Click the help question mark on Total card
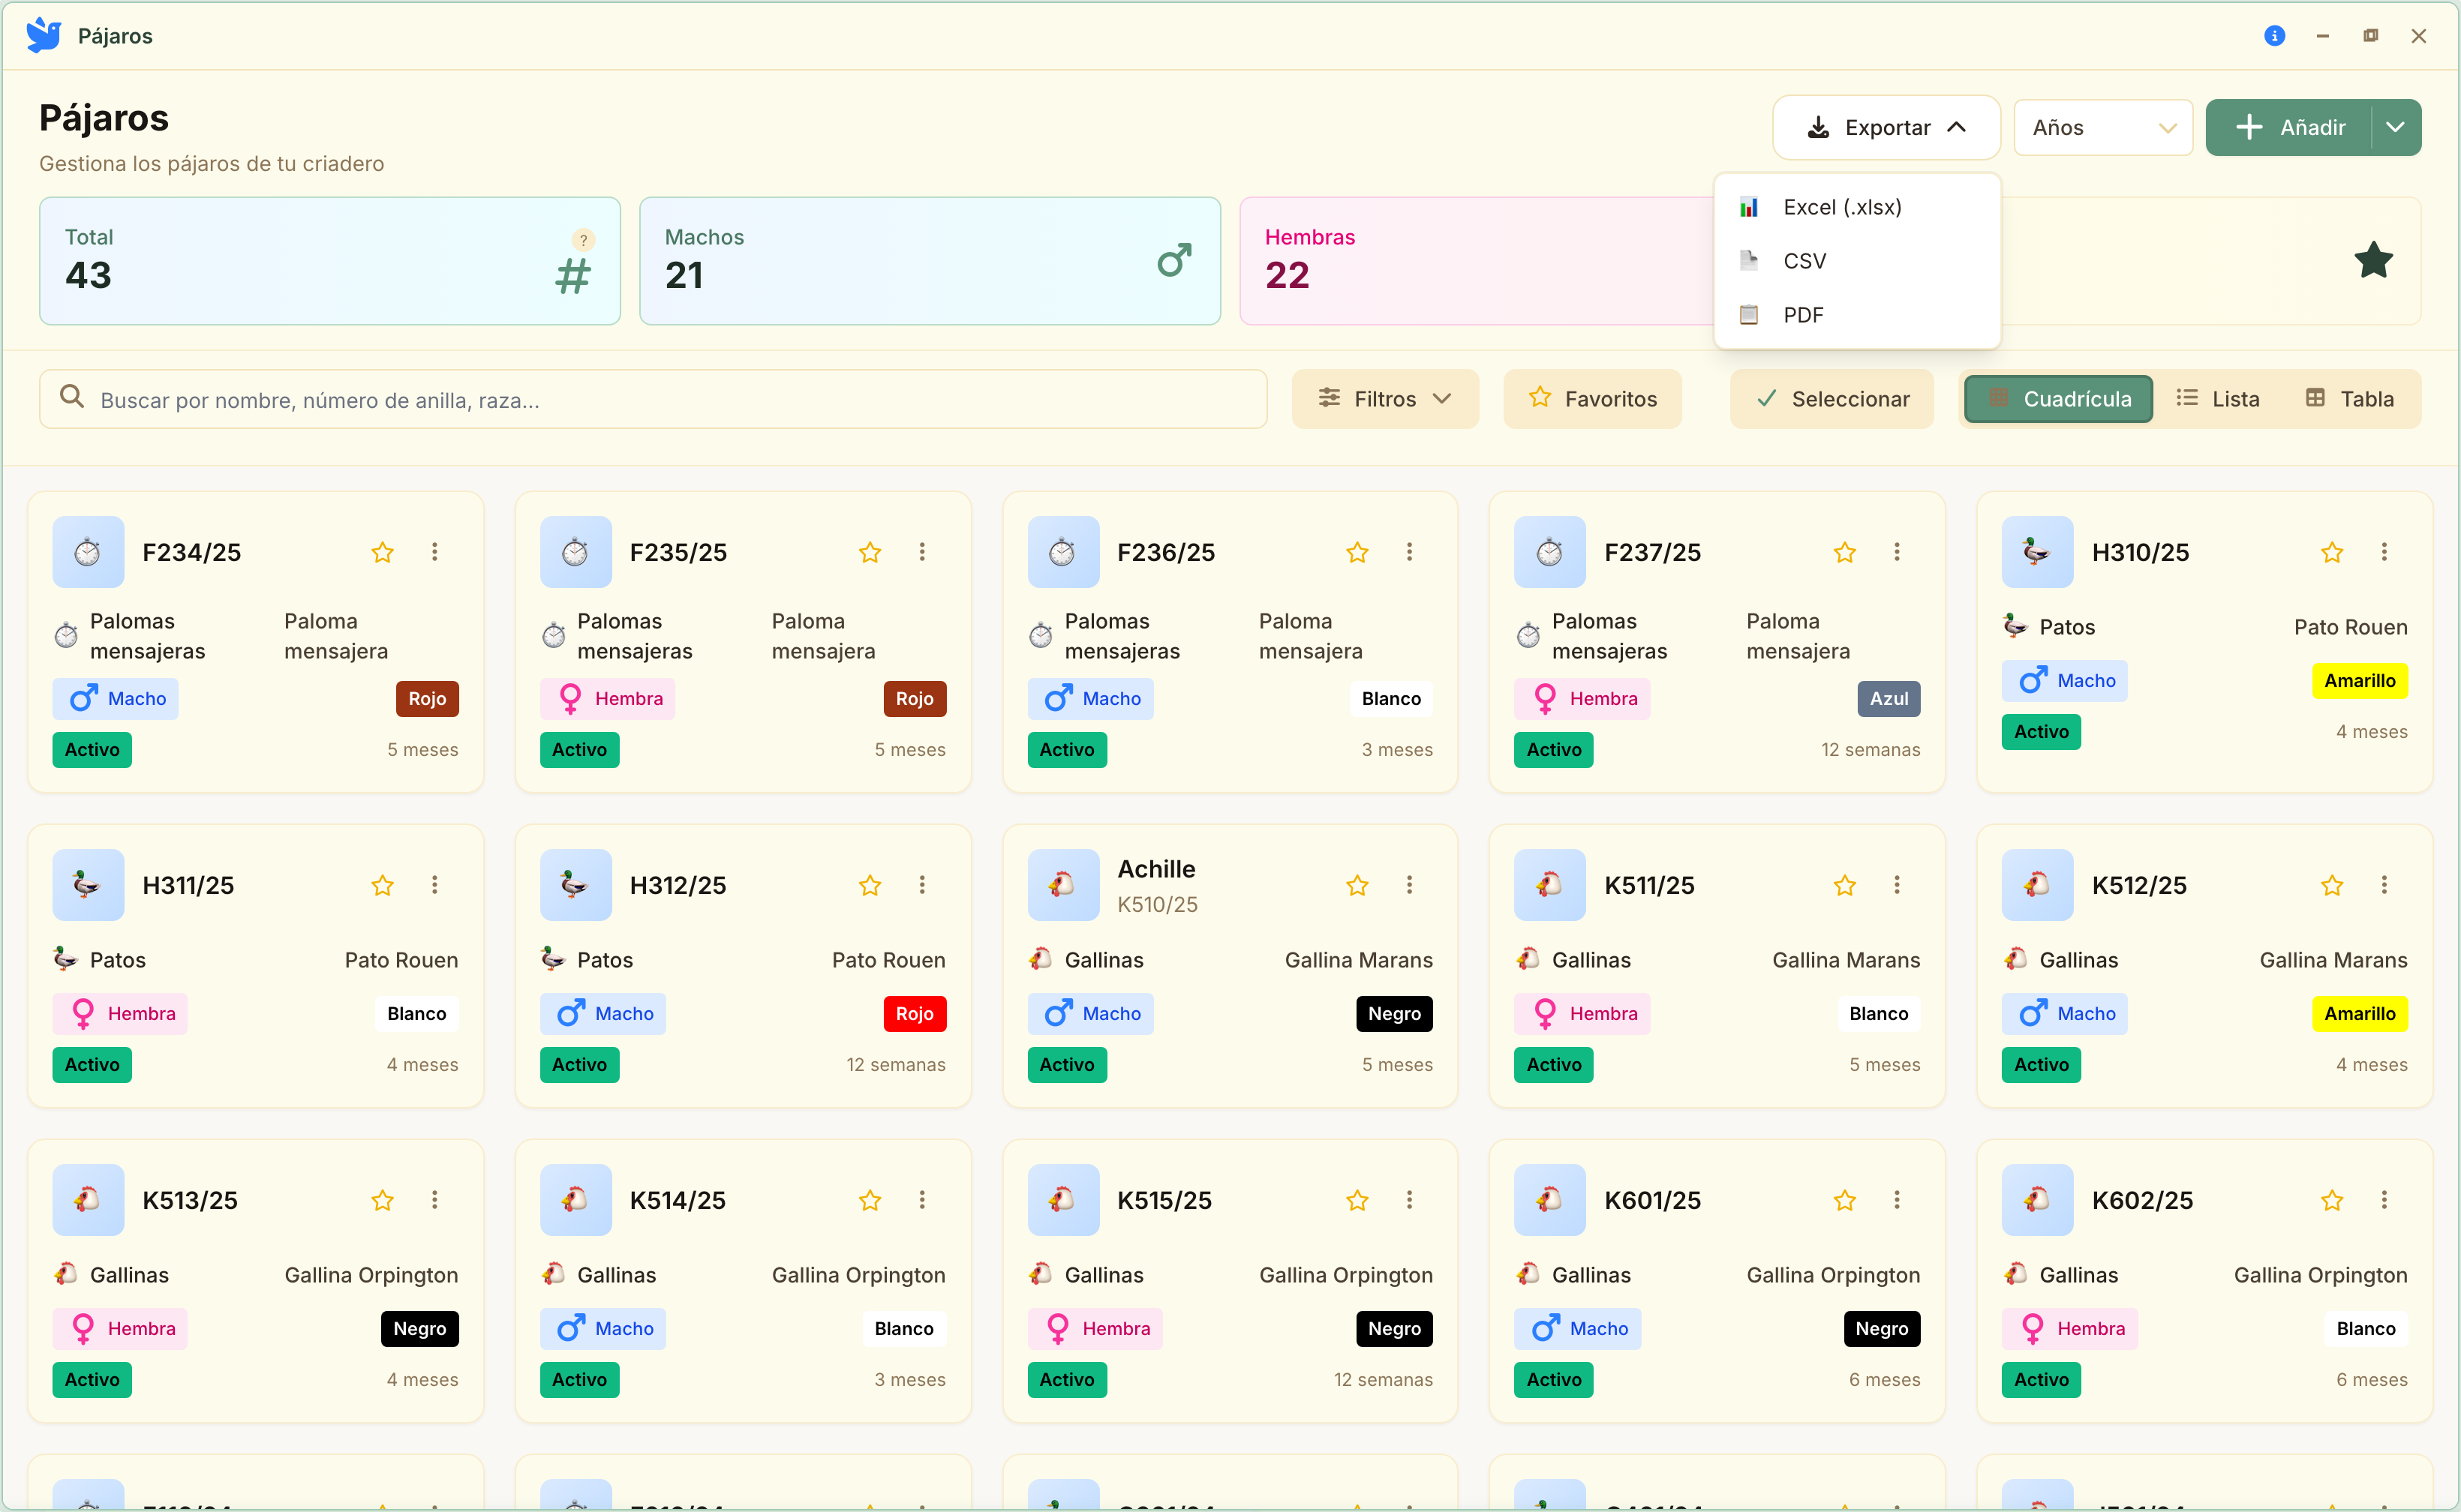Screen dimensions: 2461x1512 (x=583, y=240)
